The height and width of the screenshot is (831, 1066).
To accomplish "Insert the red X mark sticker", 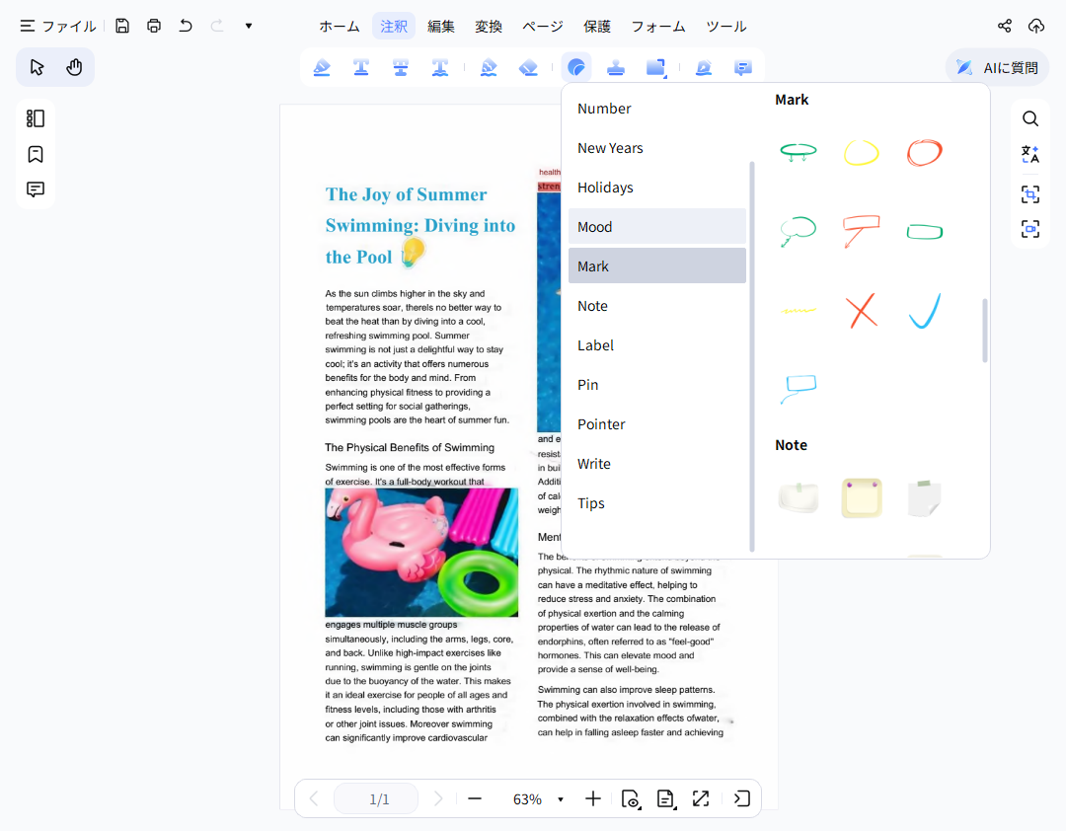I will pos(862,311).
